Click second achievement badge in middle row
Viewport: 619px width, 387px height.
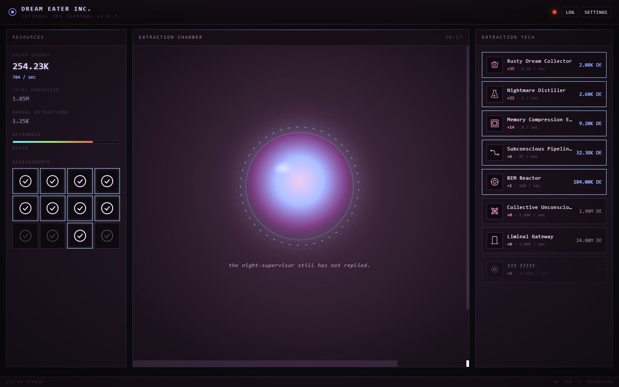(x=52, y=209)
